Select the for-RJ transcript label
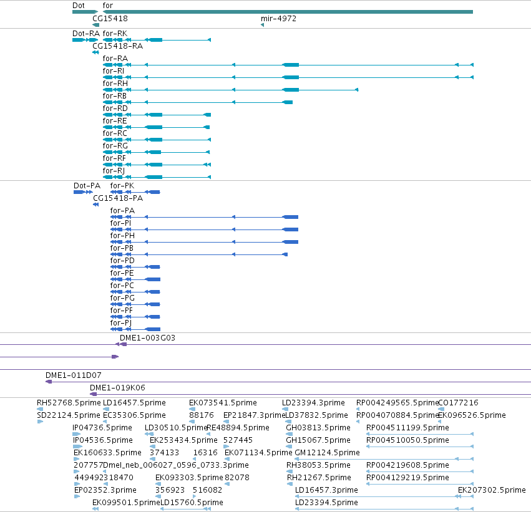The height and width of the screenshot is (512, 531). coord(114,171)
